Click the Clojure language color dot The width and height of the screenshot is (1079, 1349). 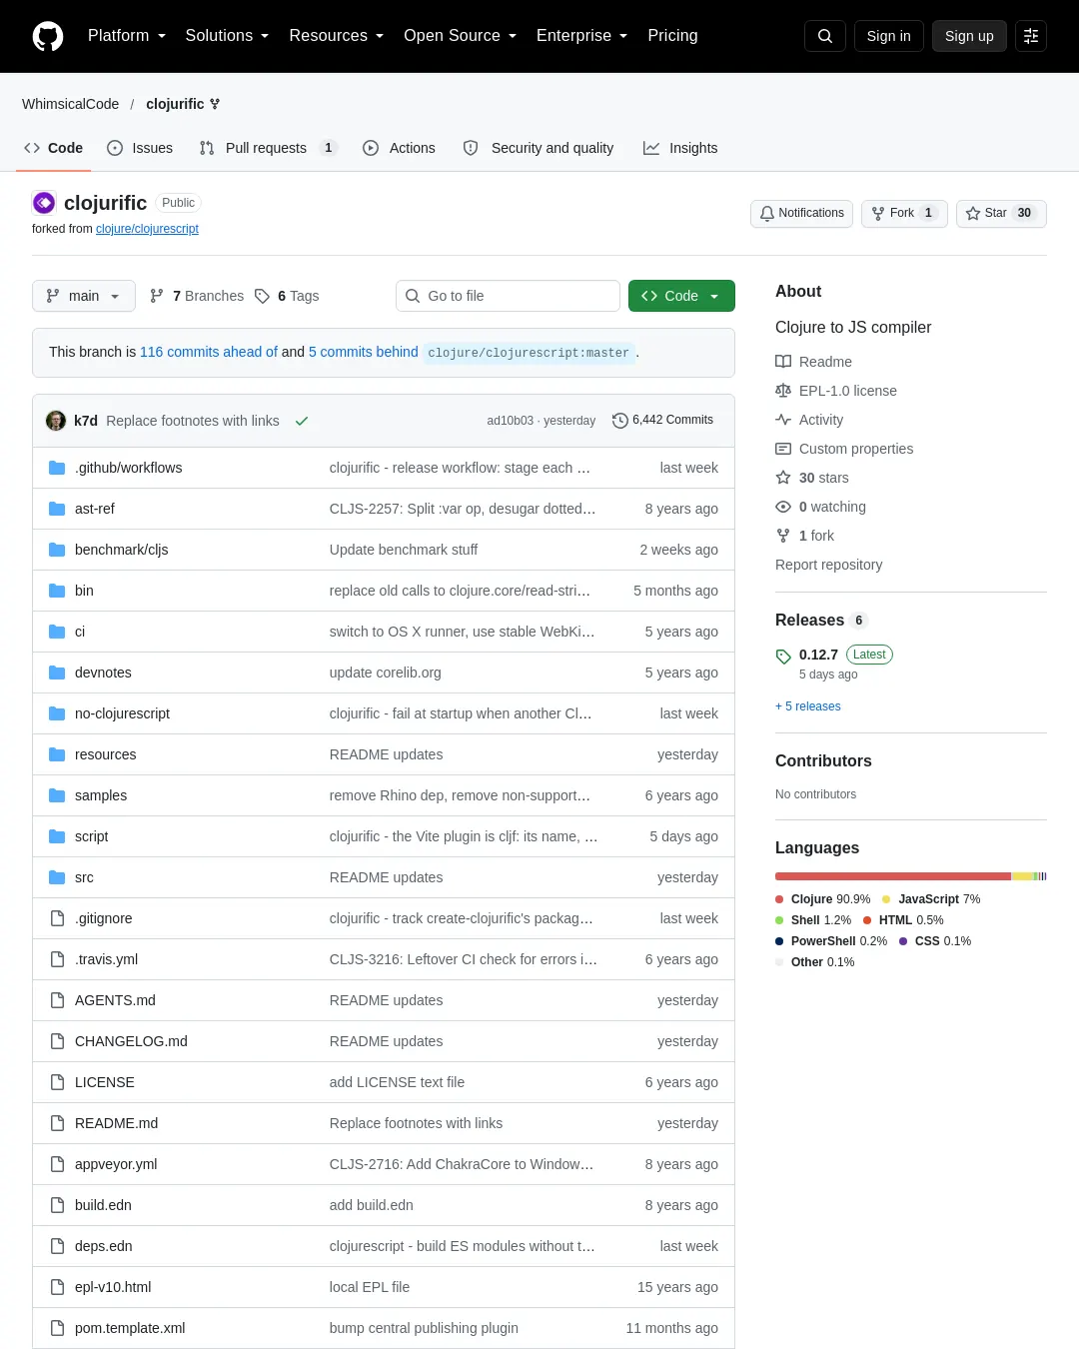(x=779, y=899)
